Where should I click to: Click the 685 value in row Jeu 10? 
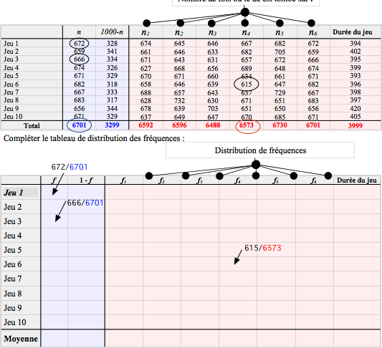pos(280,117)
